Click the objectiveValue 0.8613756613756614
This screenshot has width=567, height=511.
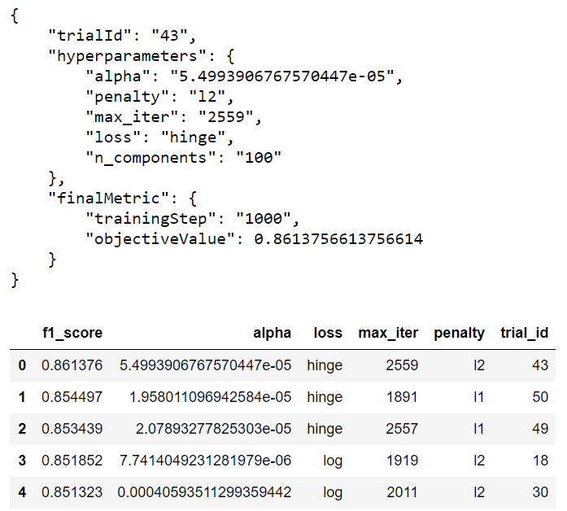pyautogui.click(x=338, y=239)
